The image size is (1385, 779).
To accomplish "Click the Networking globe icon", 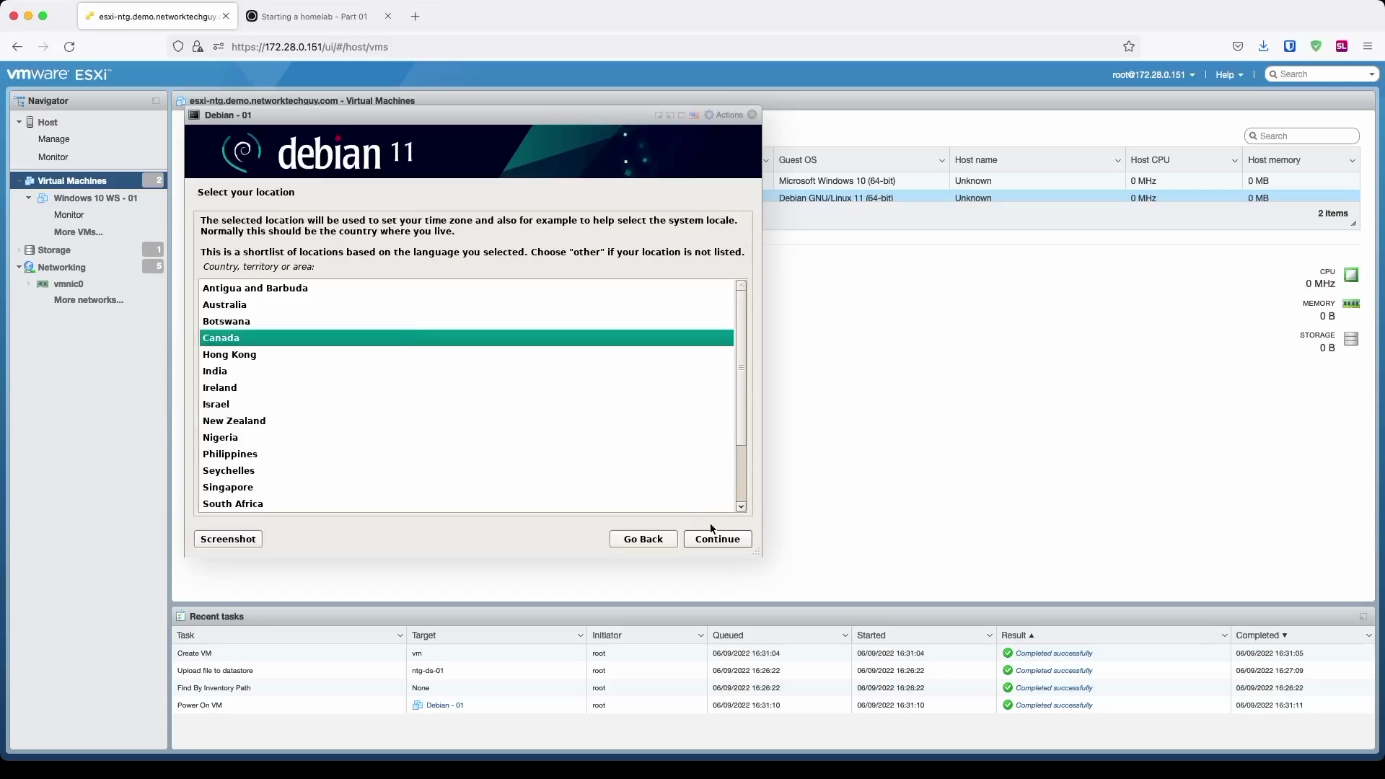I will (x=30, y=267).
